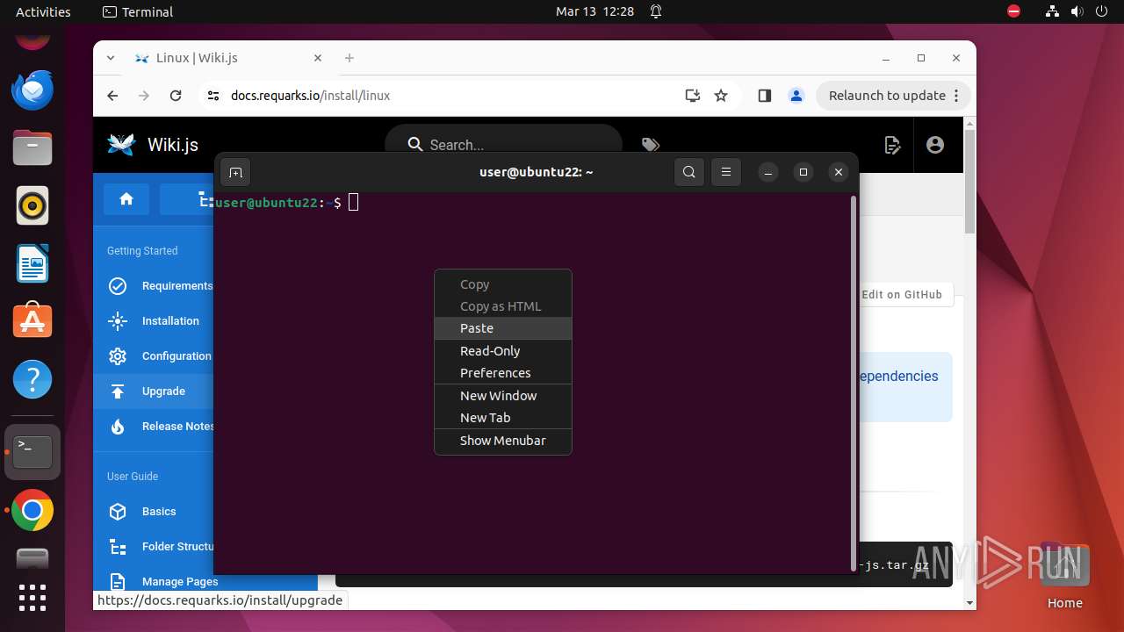Click Wiki.js home button in sidebar
This screenshot has height=632, width=1124.
(126, 199)
